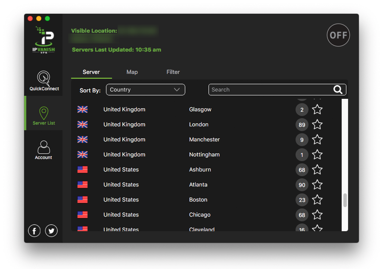Screen dimensions: 383x269
Task: Favorite the Boston server
Action: click(x=317, y=200)
